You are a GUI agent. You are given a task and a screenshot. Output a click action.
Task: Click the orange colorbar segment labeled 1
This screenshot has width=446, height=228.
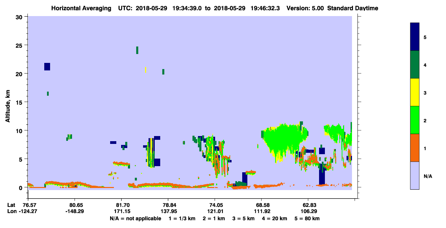click(415, 148)
